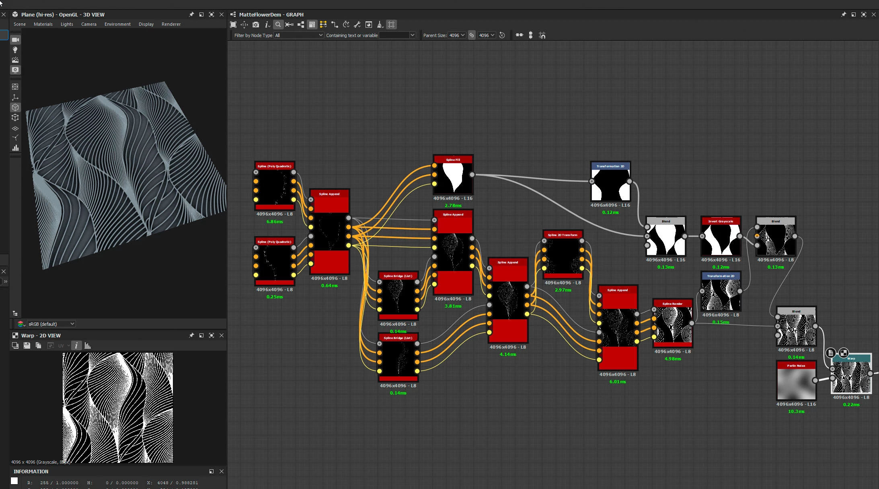Click the white color swatch in Information panel
The height and width of the screenshot is (489, 879).
tap(14, 481)
